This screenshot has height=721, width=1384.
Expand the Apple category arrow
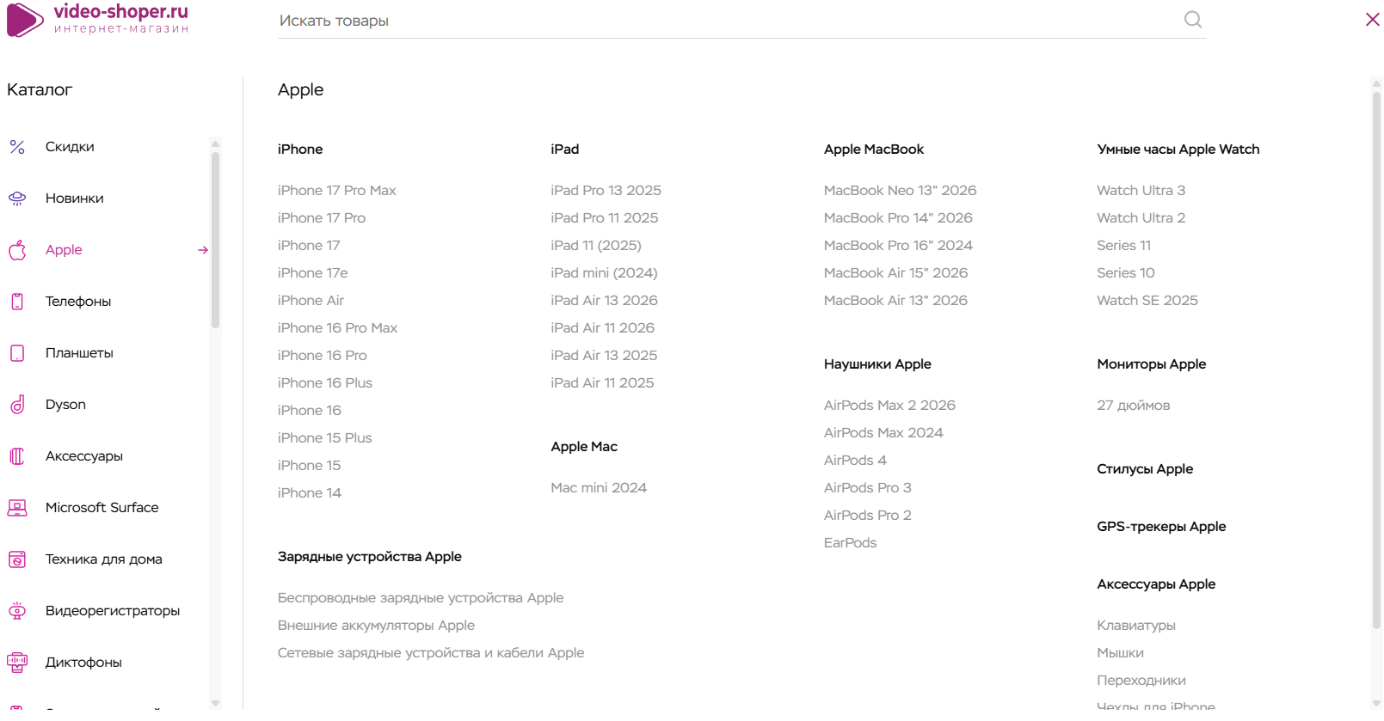coord(203,250)
